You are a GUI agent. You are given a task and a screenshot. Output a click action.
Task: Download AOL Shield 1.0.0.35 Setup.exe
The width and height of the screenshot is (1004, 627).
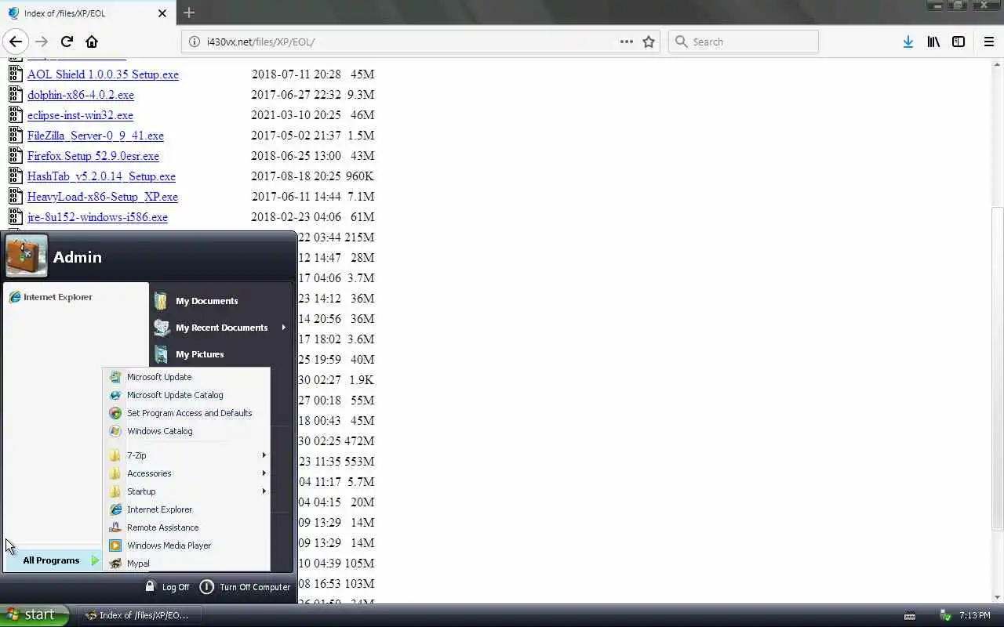click(x=103, y=74)
